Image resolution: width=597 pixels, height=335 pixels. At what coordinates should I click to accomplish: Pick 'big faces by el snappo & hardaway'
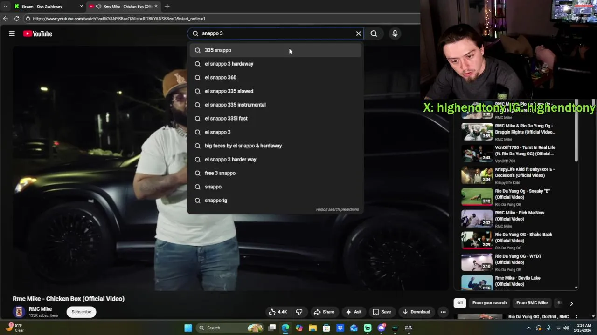(275, 146)
